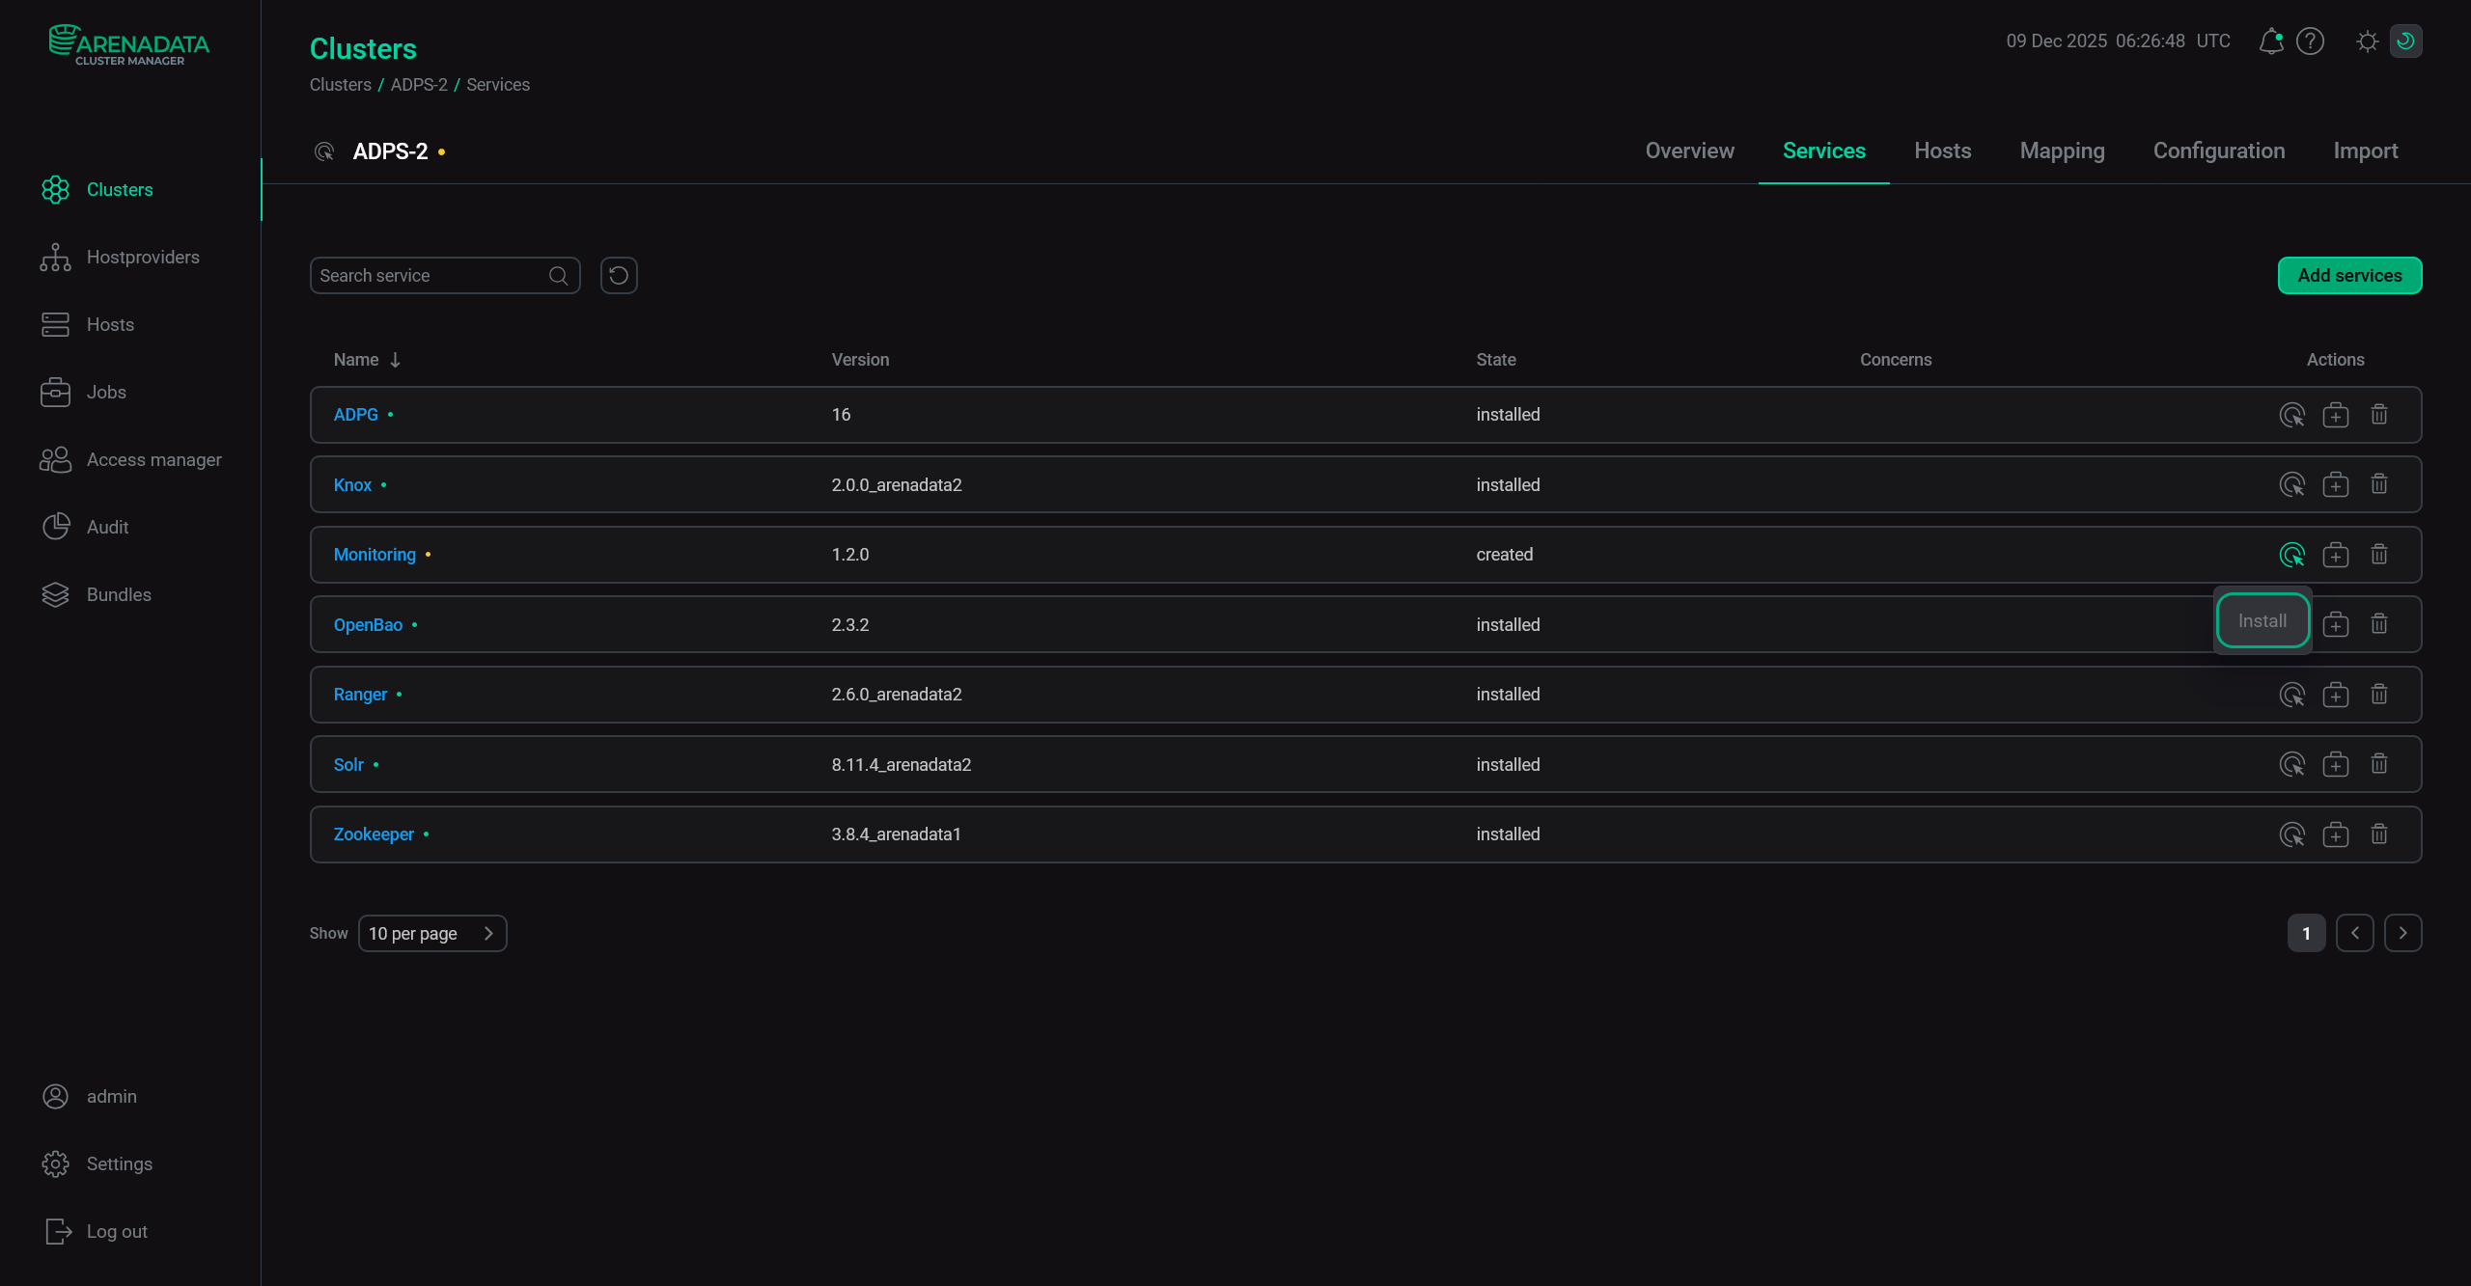Click the notifications bell icon
Image resolution: width=2471 pixels, height=1286 pixels.
2270,41
